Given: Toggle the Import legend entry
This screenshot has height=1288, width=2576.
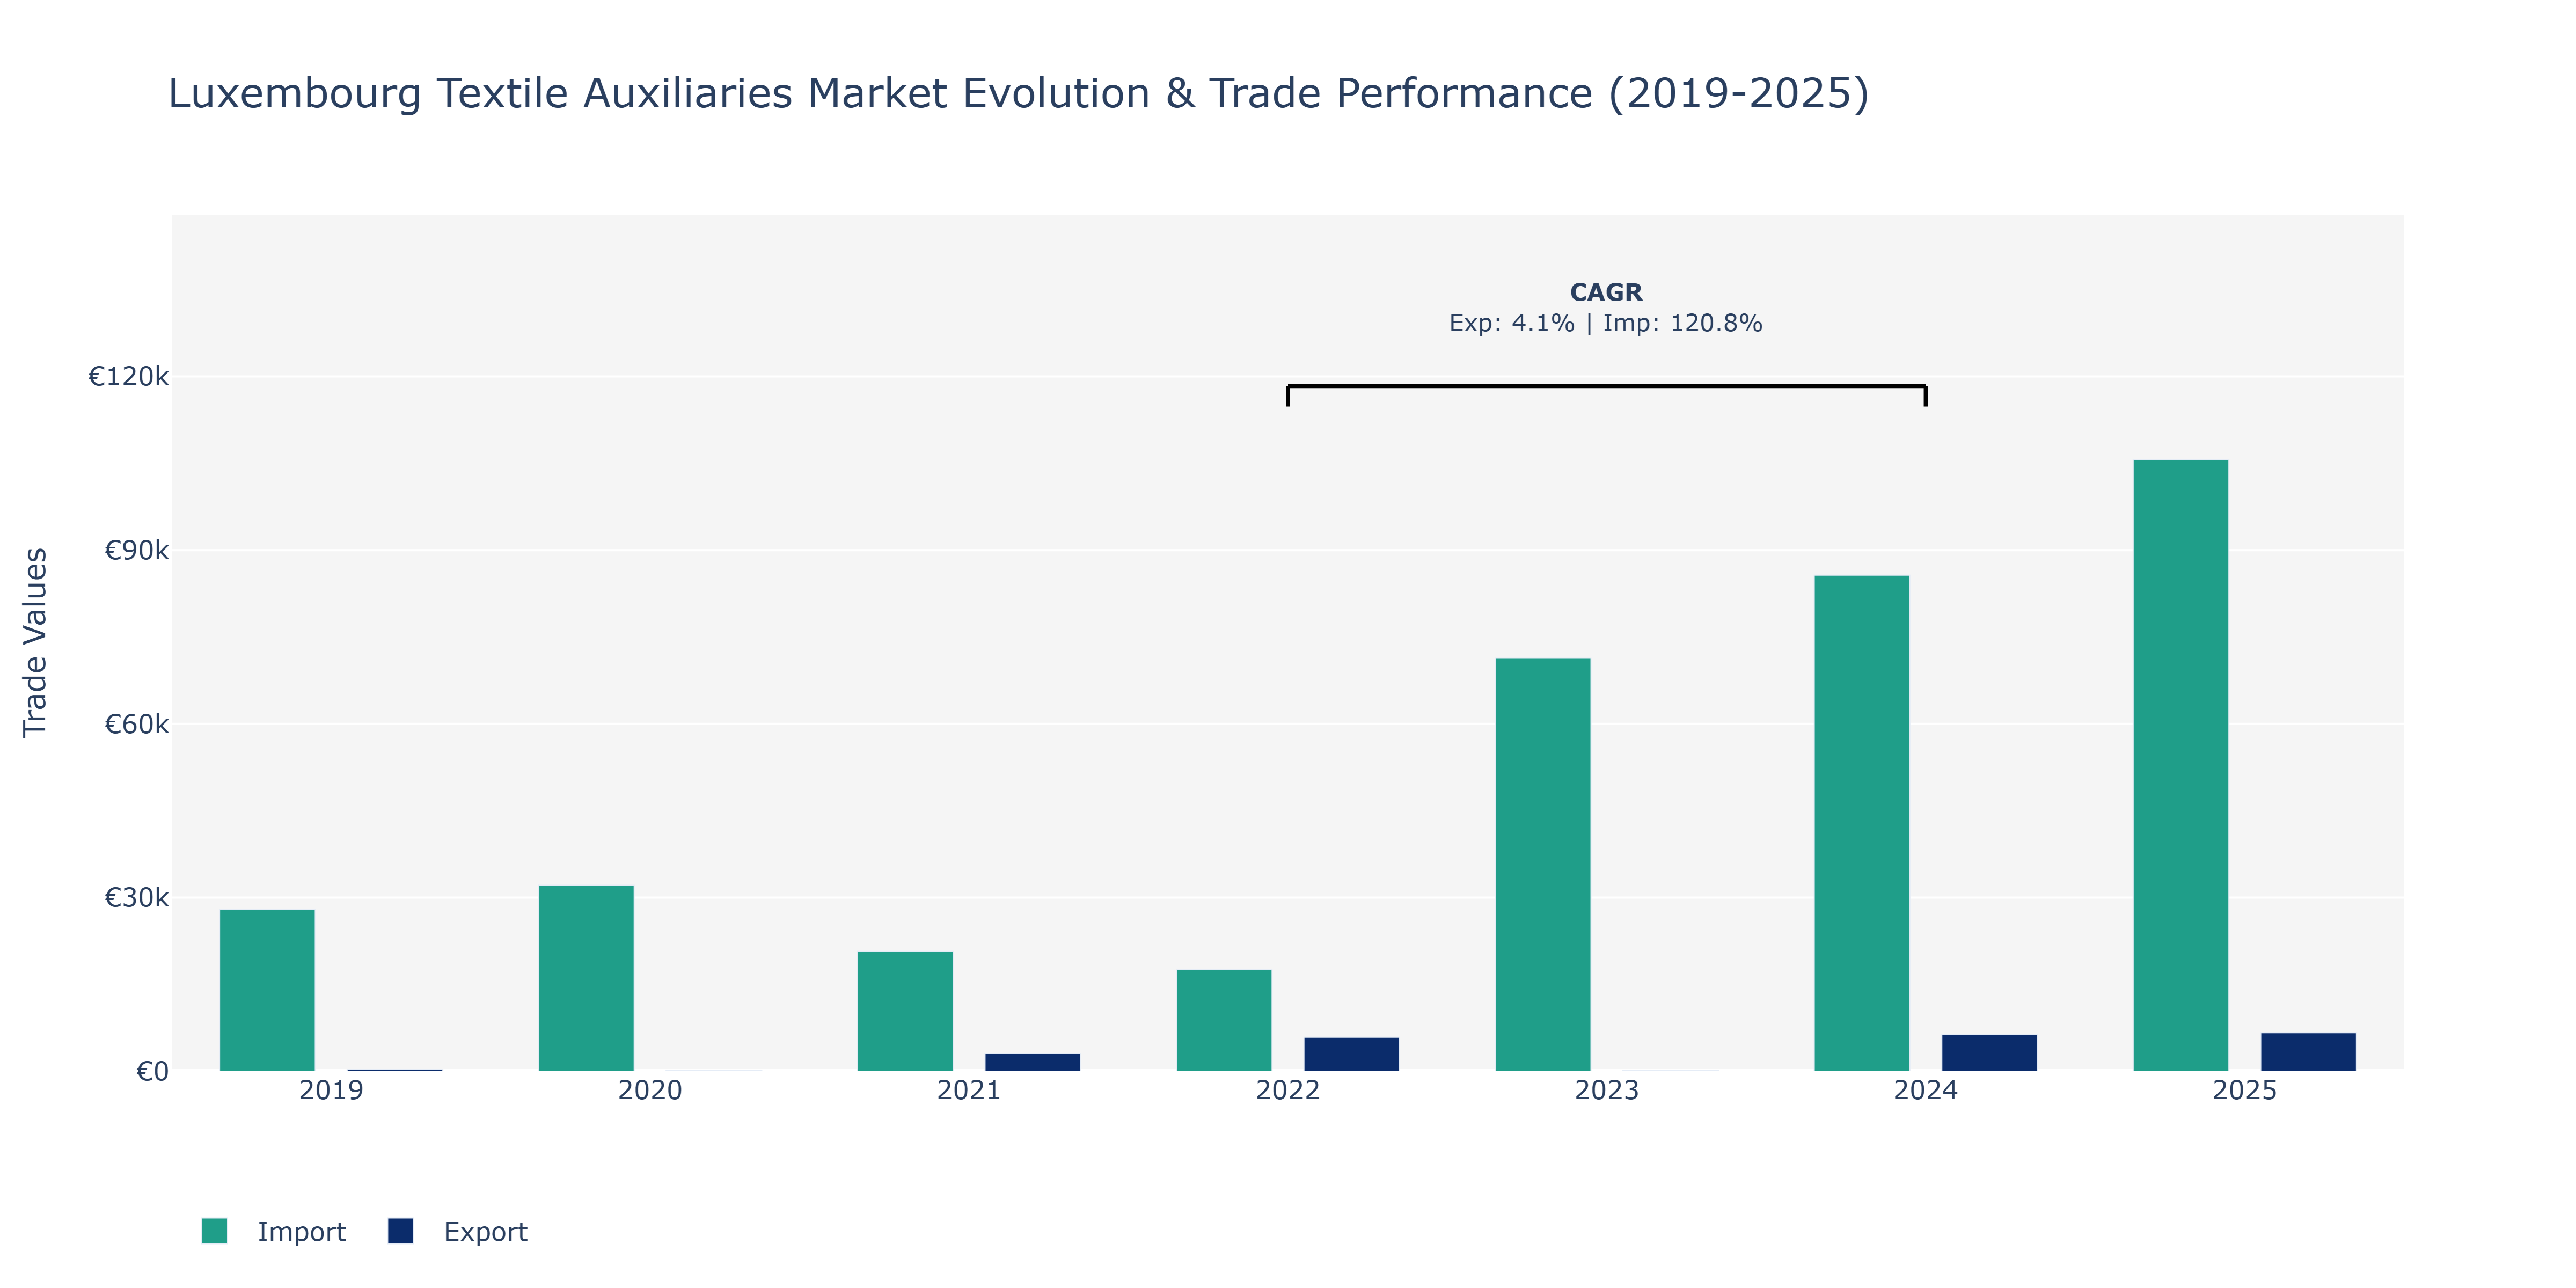Looking at the screenshot, I should (274, 1231).
